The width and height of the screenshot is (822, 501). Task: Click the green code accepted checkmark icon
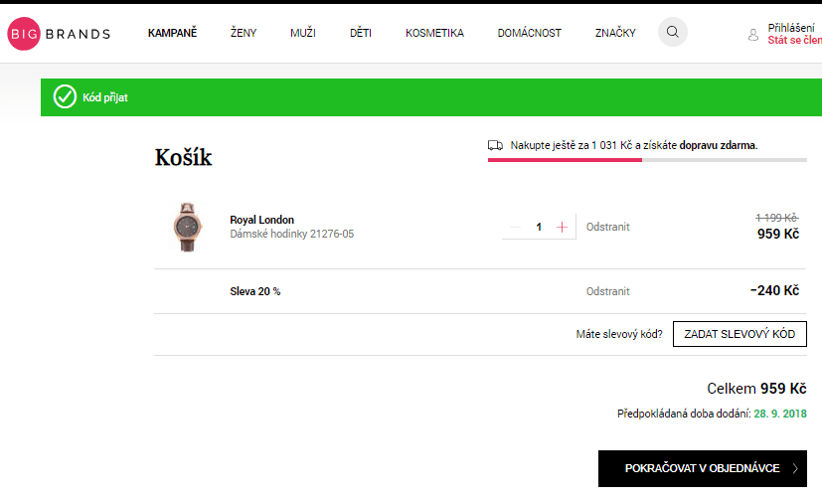[x=65, y=96]
